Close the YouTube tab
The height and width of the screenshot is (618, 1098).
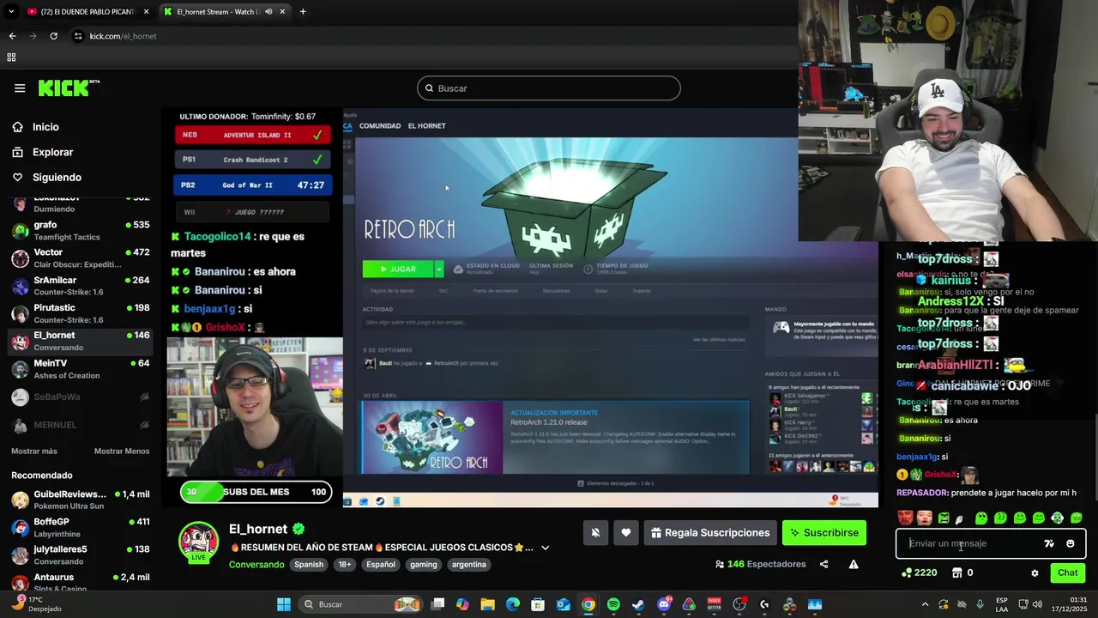146,12
